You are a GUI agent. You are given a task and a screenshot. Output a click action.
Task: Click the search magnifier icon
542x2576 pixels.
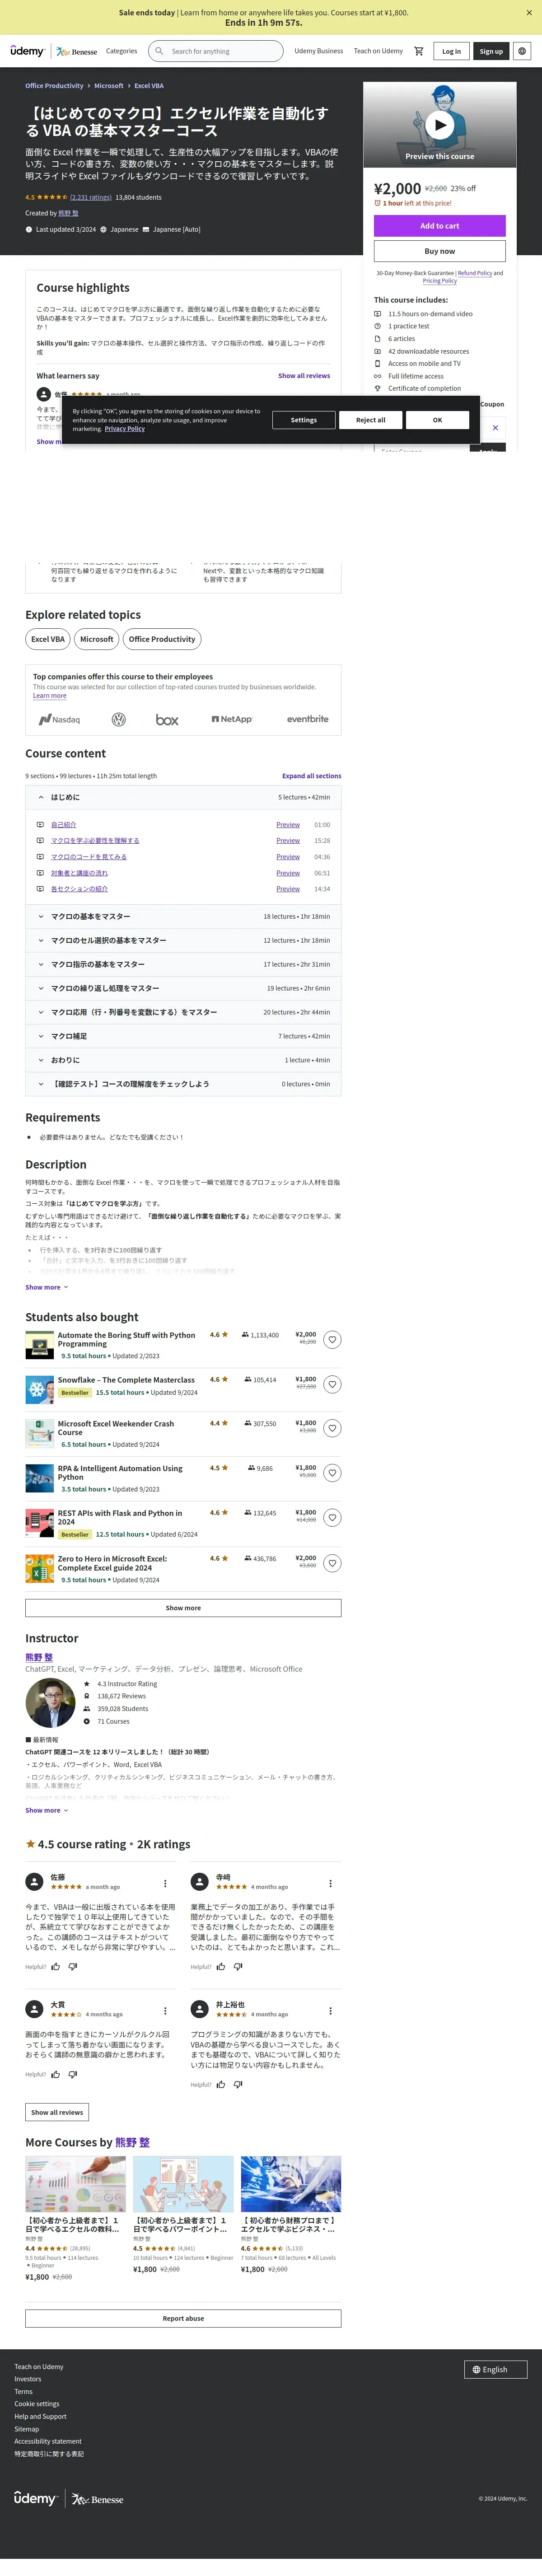point(159,51)
